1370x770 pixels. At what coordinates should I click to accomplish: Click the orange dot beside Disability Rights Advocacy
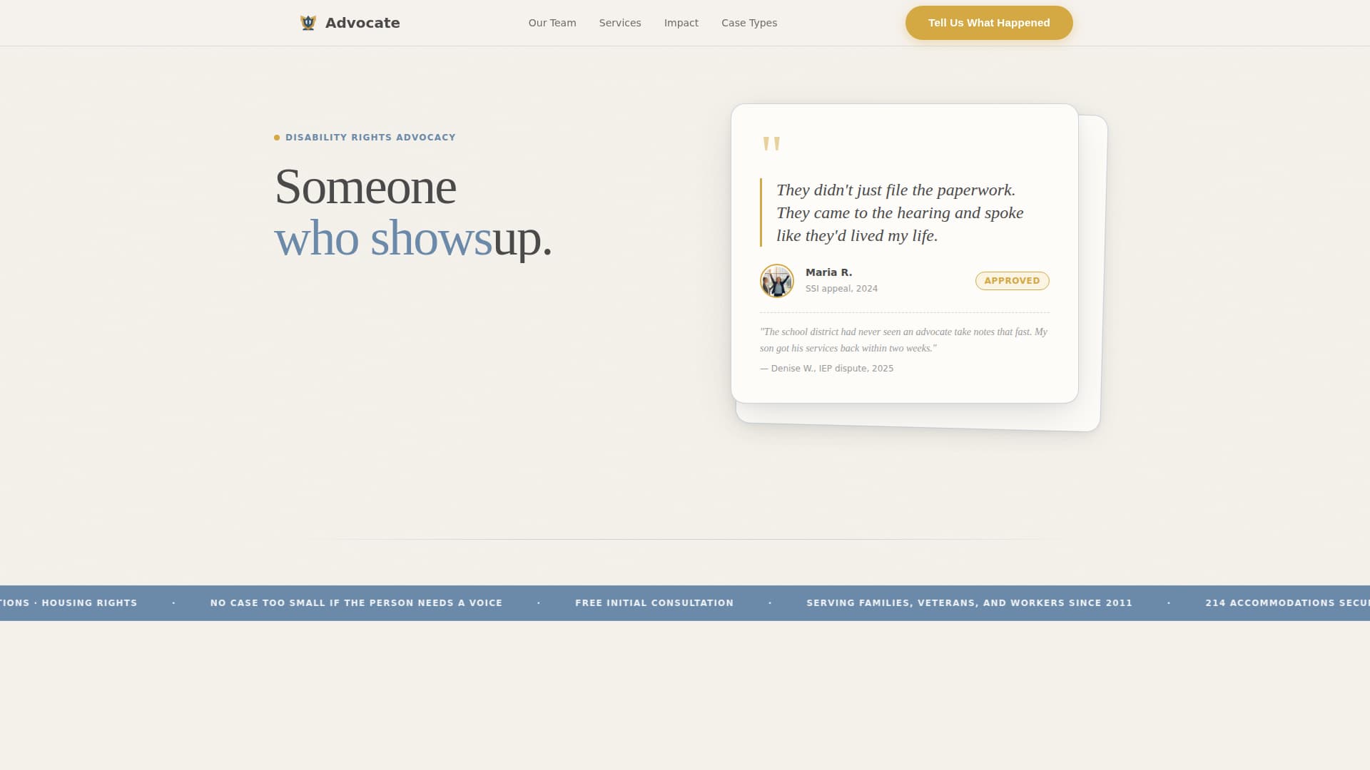277,137
